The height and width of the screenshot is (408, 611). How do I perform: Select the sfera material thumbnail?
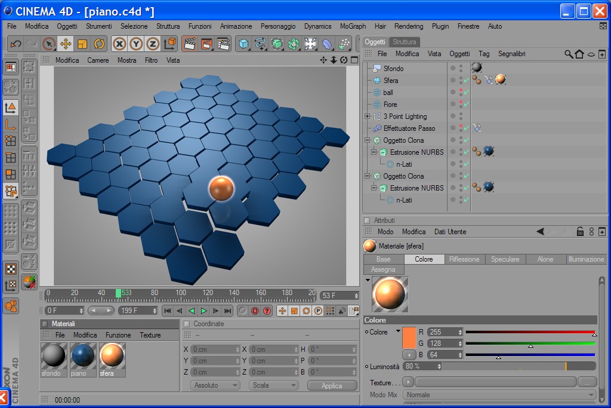click(x=112, y=360)
